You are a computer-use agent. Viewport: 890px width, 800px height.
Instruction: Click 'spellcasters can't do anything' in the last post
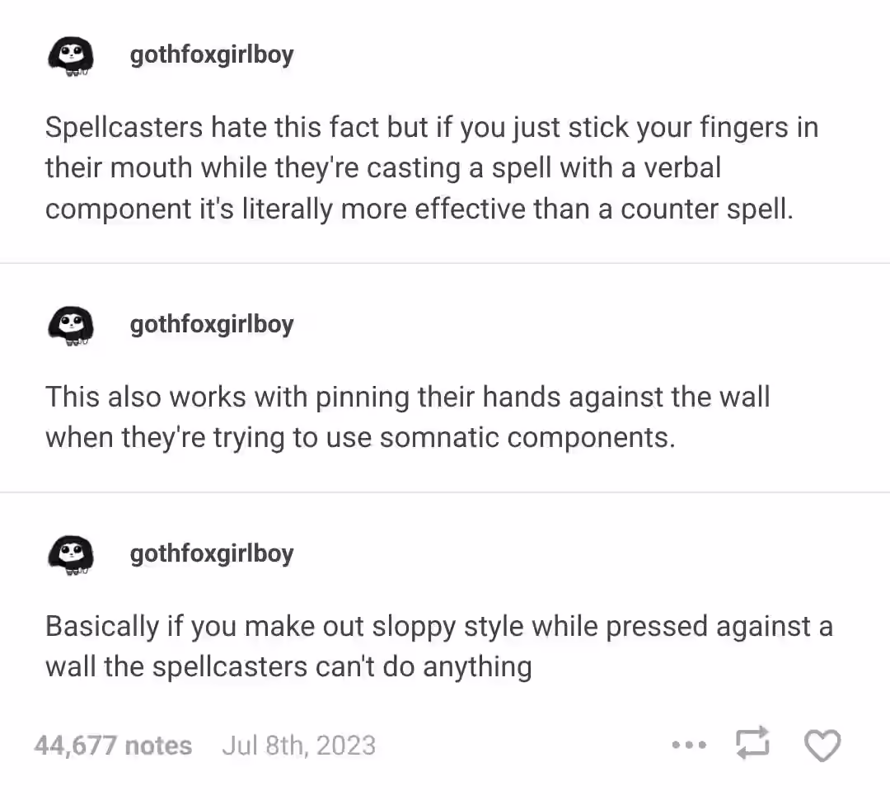(342, 667)
